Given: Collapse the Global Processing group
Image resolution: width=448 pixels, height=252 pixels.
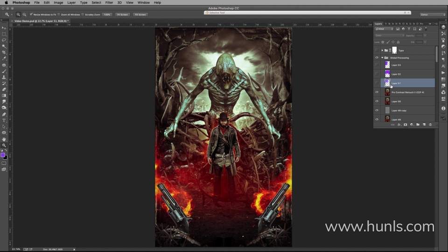Looking at the screenshot, I should click(382, 58).
